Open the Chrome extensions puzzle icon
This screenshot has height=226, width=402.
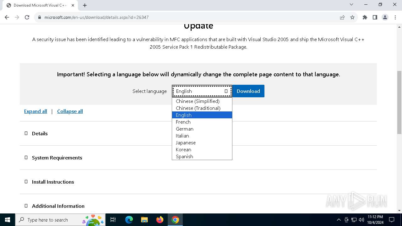pos(365,17)
